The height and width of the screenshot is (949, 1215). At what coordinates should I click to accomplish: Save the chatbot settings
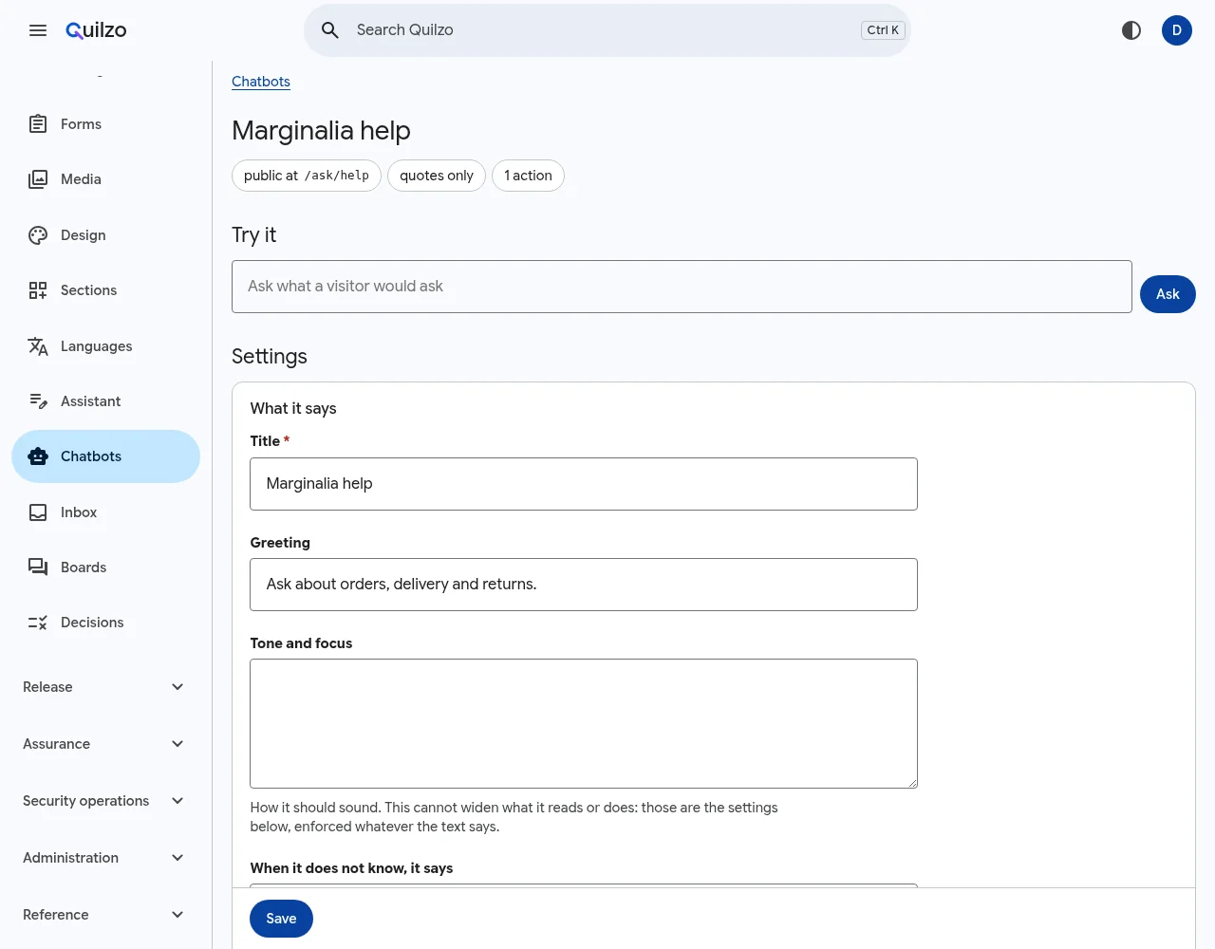click(281, 919)
